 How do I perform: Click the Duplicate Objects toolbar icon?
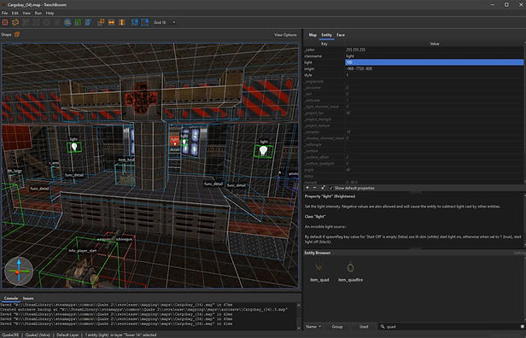(101, 22)
